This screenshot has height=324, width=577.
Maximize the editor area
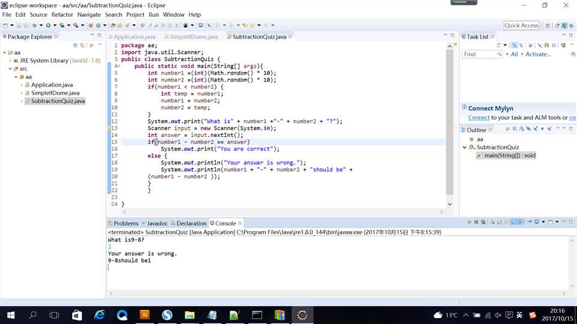(453, 35)
